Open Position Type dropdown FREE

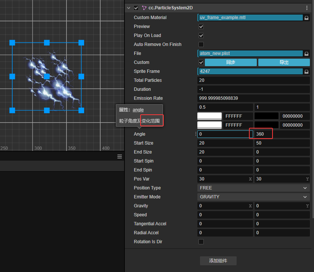(253, 188)
